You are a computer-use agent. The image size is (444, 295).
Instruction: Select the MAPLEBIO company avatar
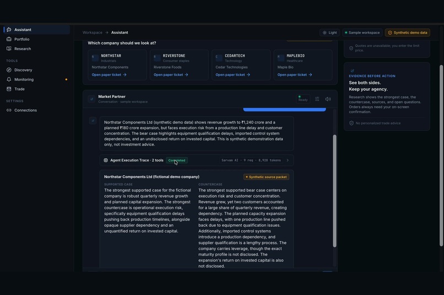[x=281, y=58]
